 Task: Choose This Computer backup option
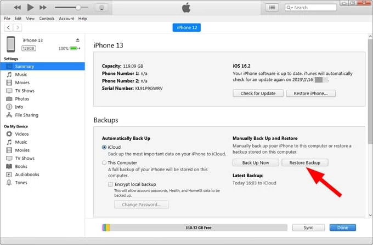tap(104, 163)
